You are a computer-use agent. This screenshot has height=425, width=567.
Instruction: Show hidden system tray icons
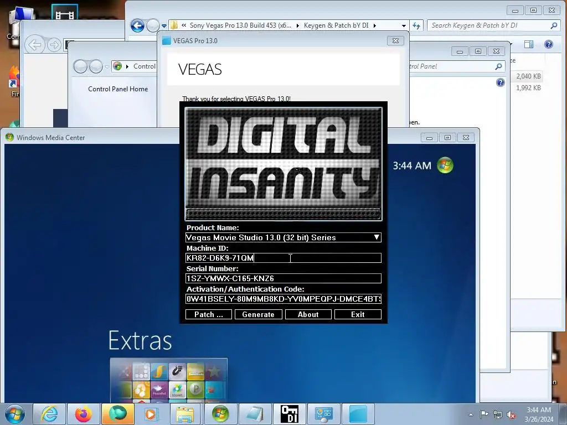point(471,414)
